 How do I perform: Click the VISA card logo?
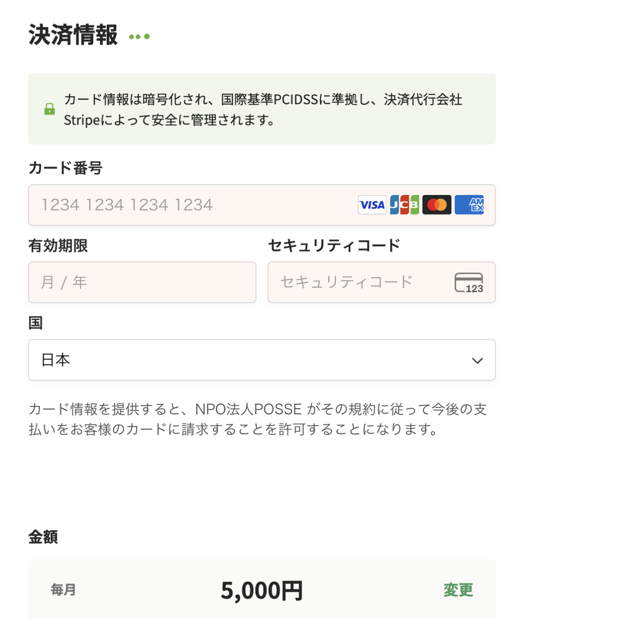372,205
